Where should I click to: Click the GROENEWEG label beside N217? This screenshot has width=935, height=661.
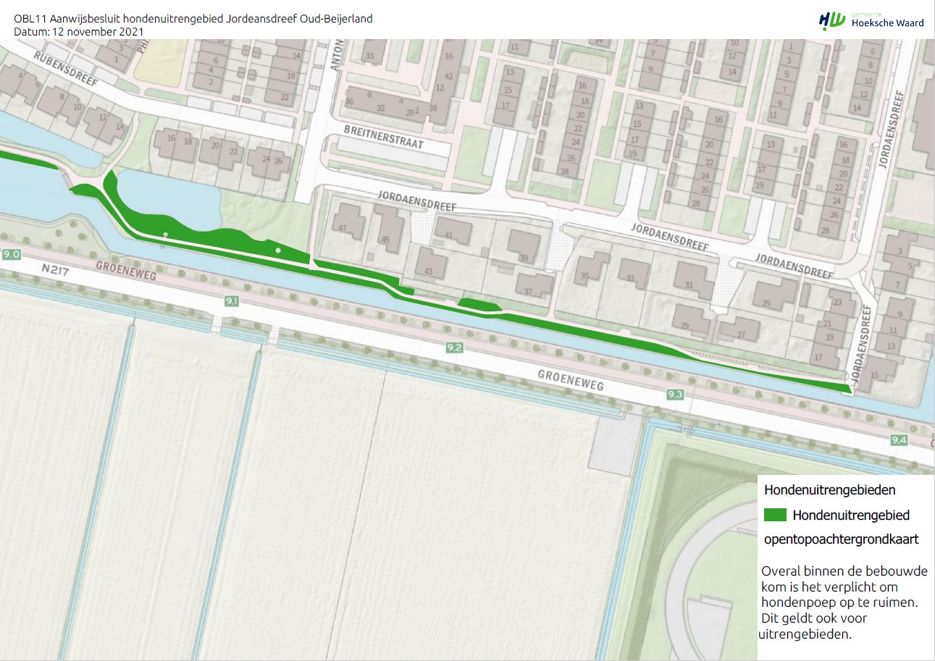[x=127, y=269]
